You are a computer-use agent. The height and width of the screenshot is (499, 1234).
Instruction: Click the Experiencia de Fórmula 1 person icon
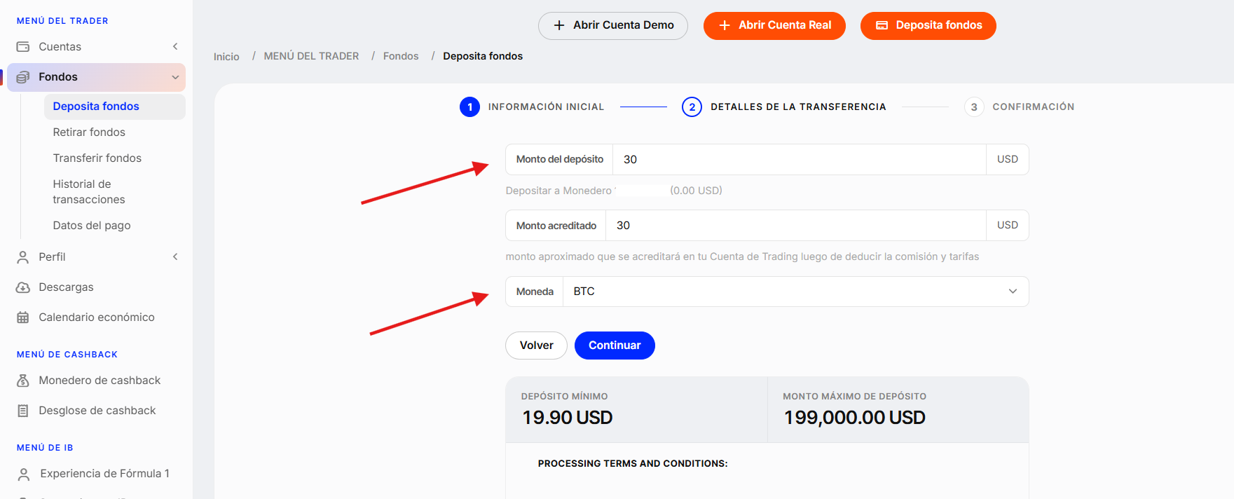24,474
